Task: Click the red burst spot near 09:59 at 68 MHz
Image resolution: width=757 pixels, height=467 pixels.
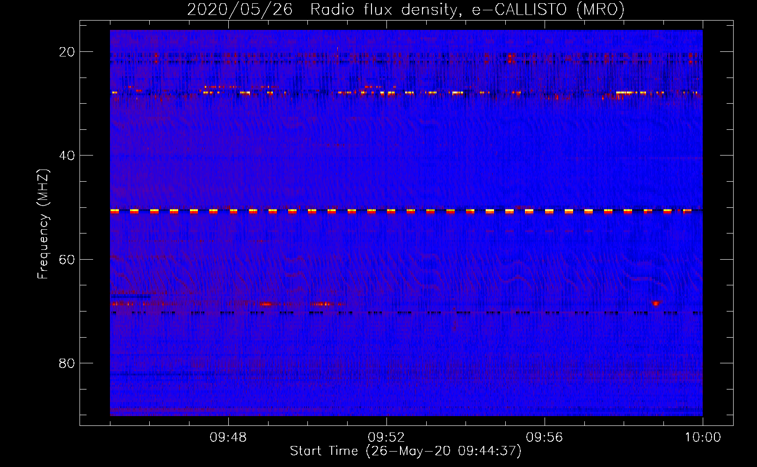Action: click(x=656, y=304)
